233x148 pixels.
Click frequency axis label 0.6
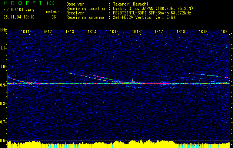click(3, 141)
